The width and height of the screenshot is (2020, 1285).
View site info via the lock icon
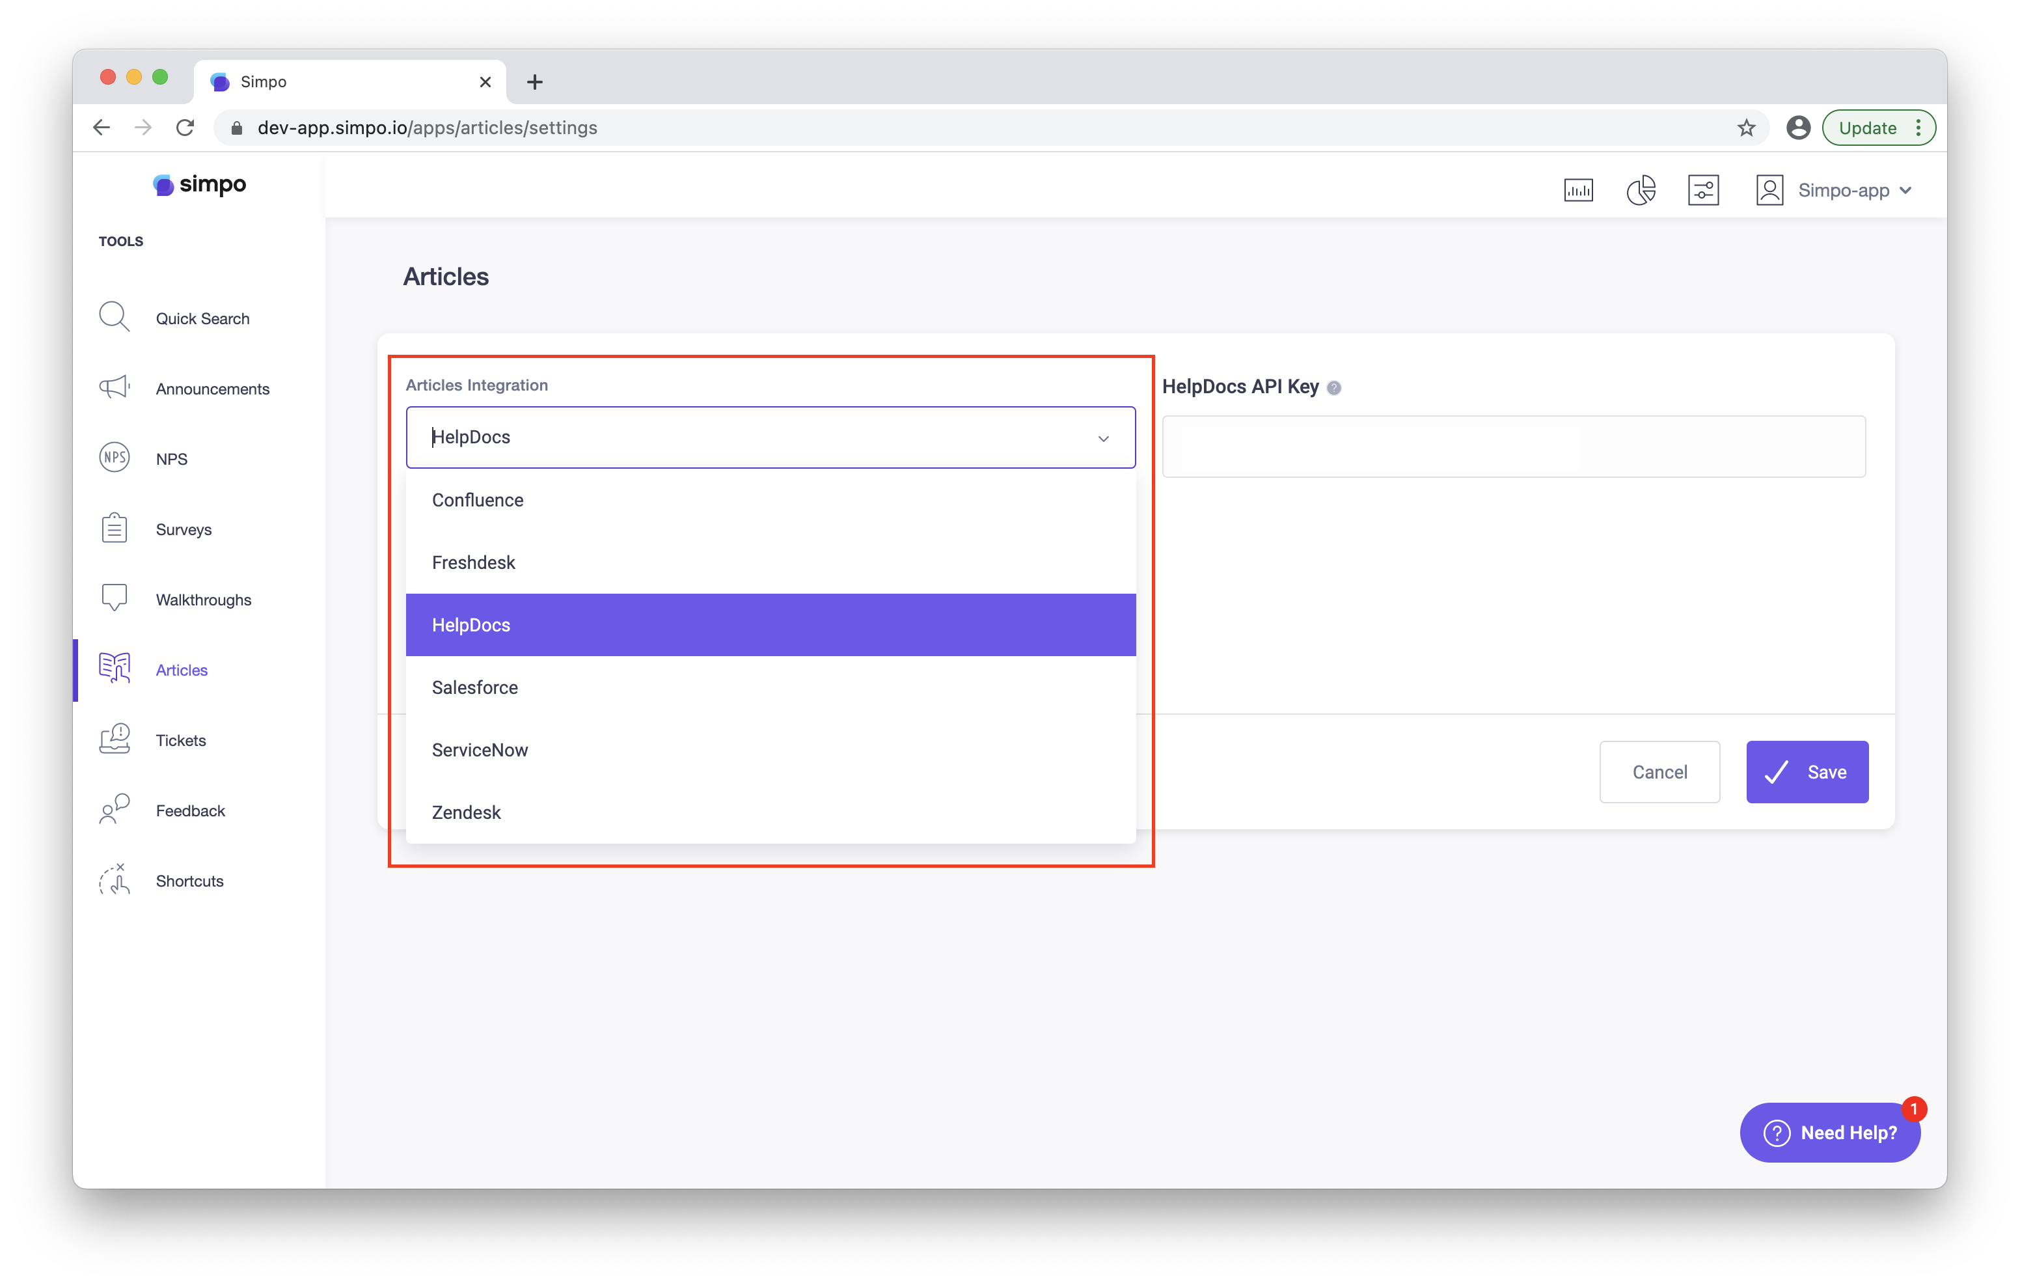[x=237, y=128]
